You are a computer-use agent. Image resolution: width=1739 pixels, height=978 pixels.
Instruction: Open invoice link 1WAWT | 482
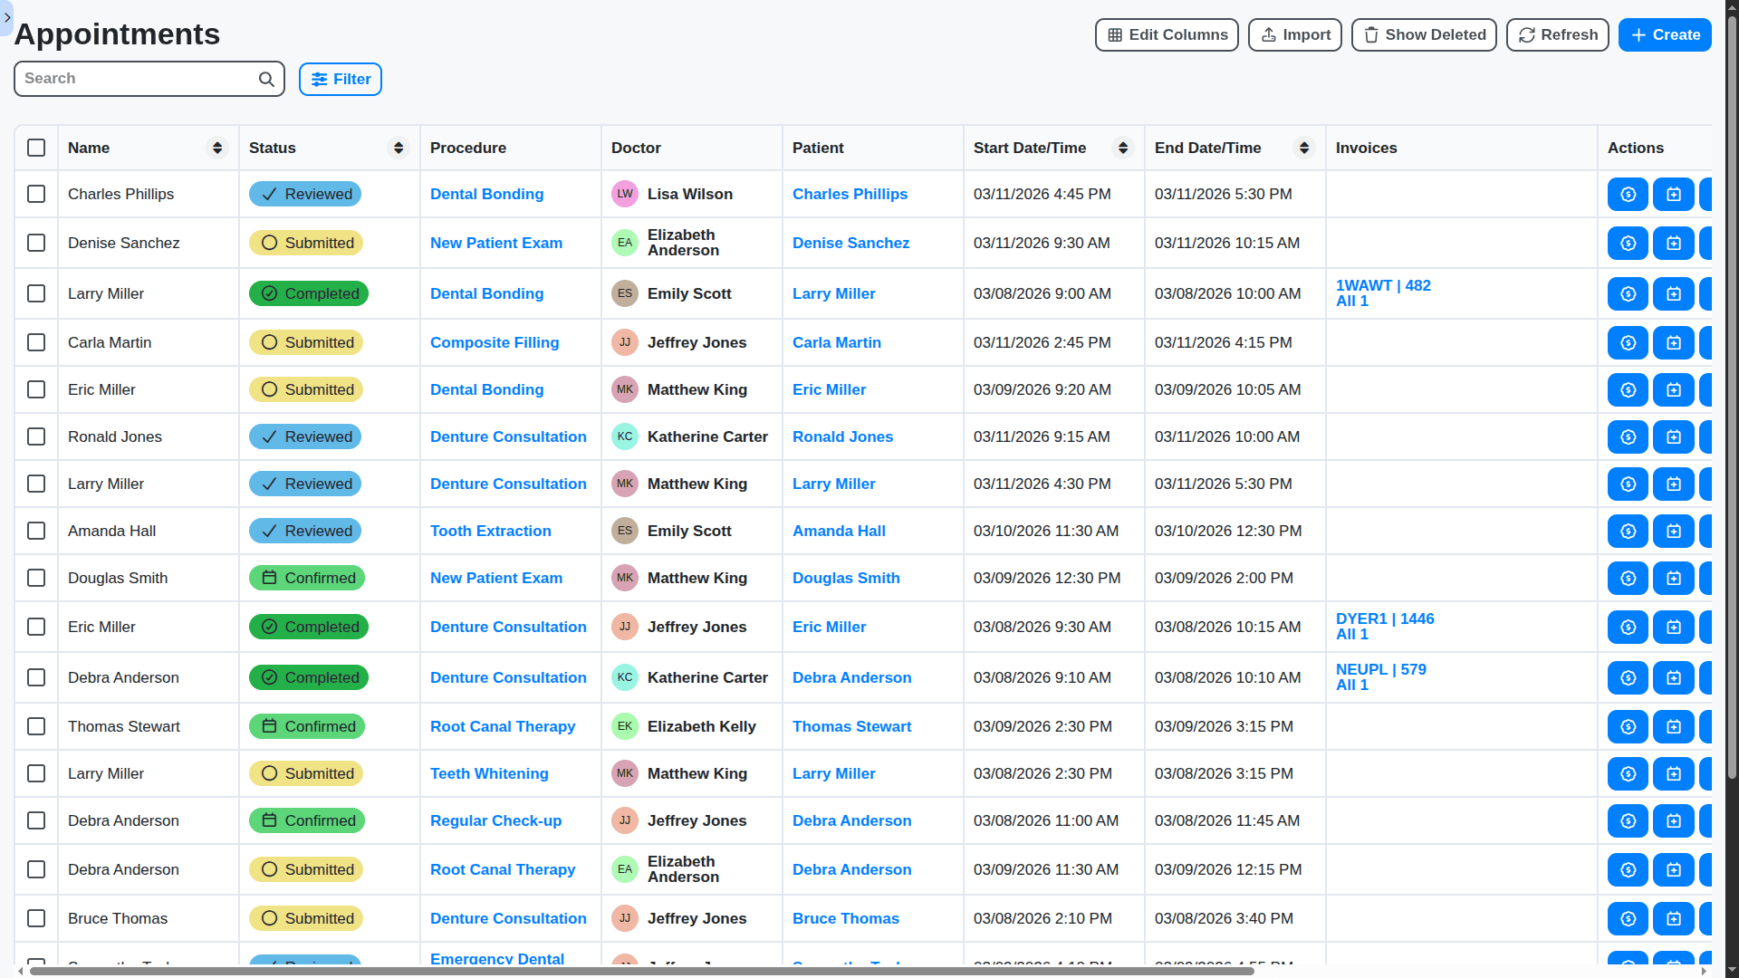[1383, 286]
